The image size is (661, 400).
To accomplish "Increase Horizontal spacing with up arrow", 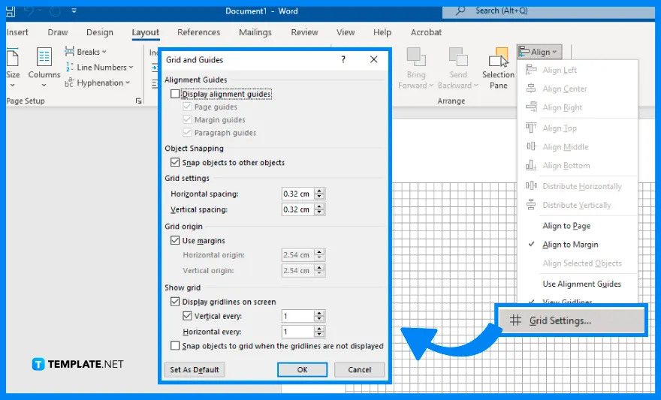I will click(319, 191).
